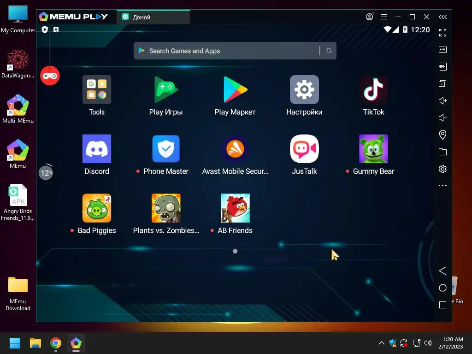Open Play Маркет store

point(235,89)
